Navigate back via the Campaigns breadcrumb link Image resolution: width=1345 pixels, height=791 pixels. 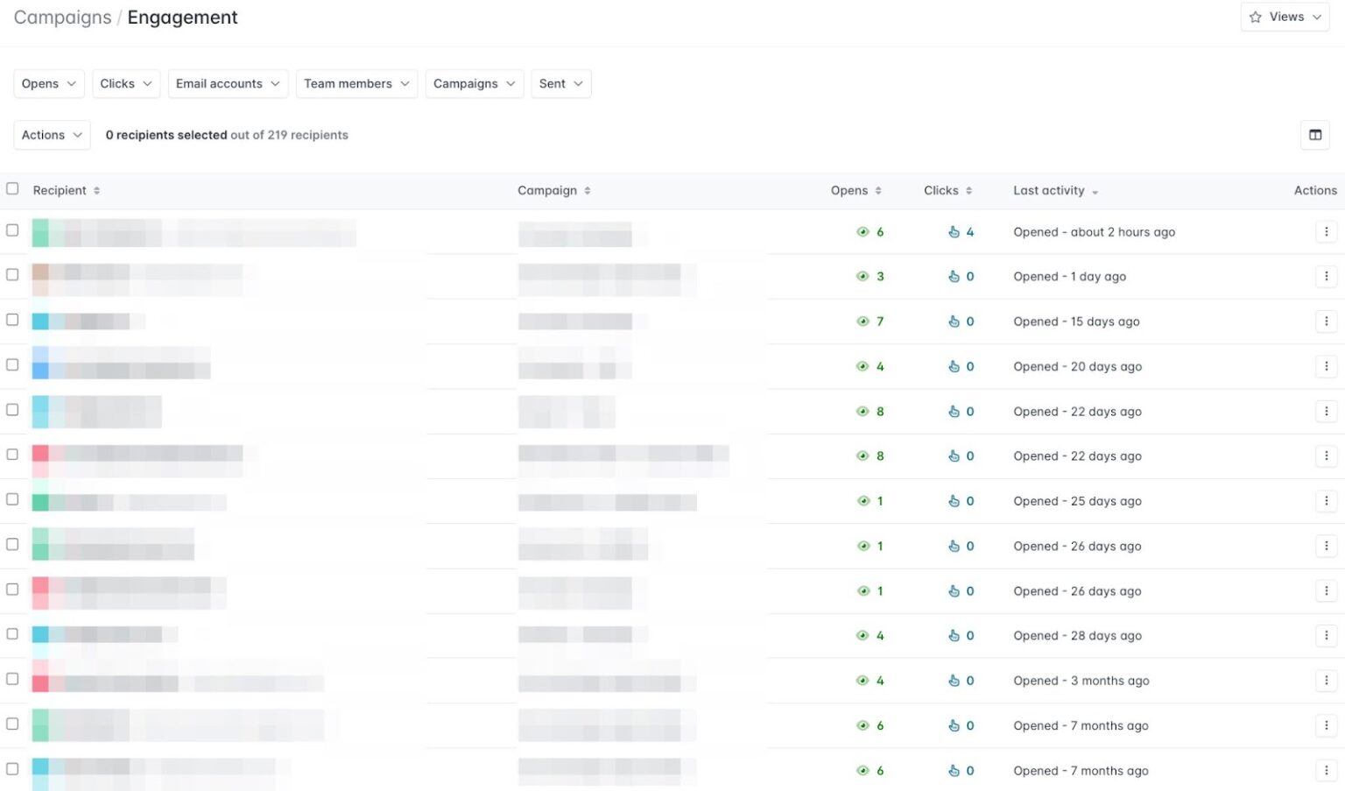[62, 17]
